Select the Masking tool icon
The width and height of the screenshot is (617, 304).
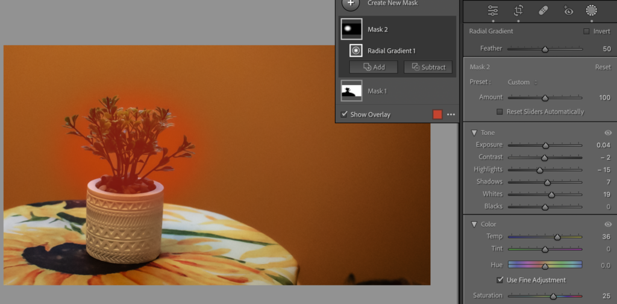pyautogui.click(x=592, y=11)
